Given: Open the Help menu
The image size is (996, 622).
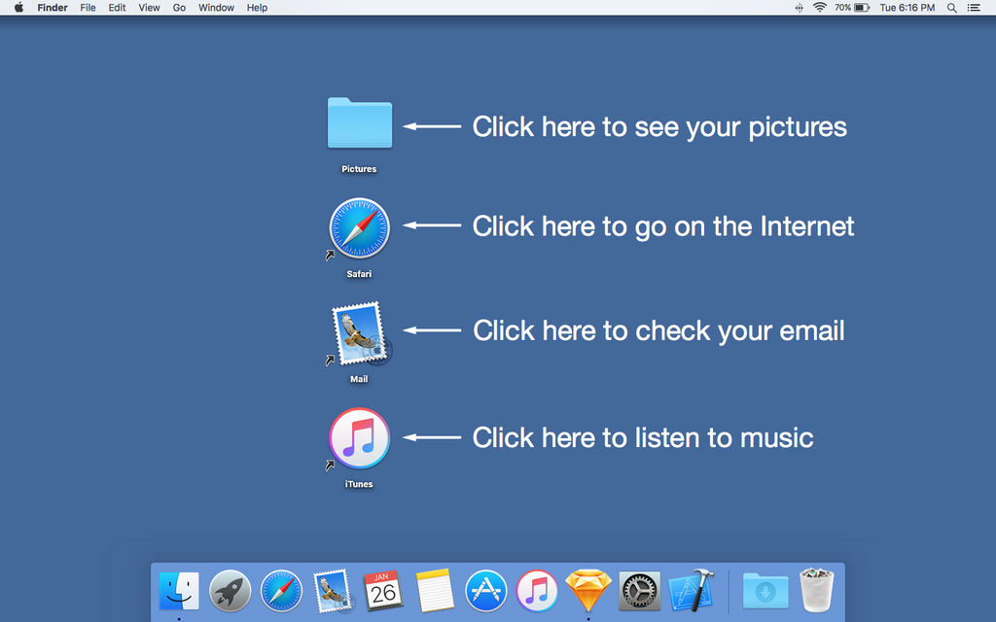Looking at the screenshot, I should pyautogui.click(x=257, y=8).
